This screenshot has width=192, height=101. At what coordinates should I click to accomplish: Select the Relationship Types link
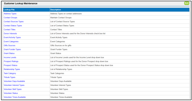(12, 69)
